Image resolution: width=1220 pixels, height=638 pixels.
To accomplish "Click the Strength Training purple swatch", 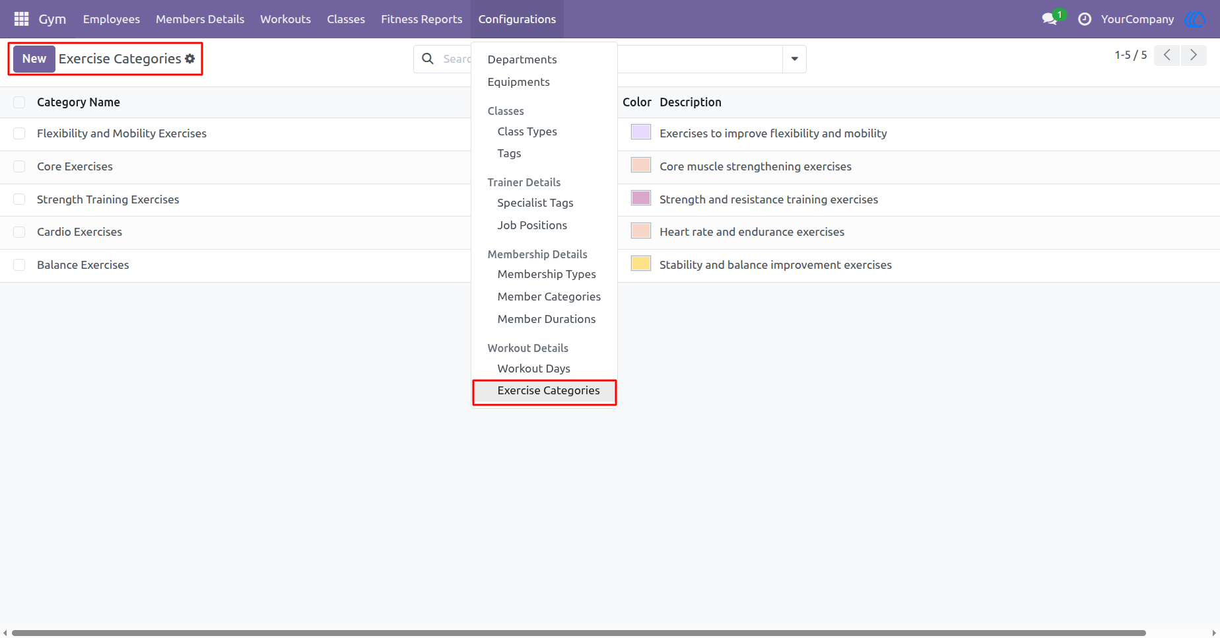I will tap(641, 198).
